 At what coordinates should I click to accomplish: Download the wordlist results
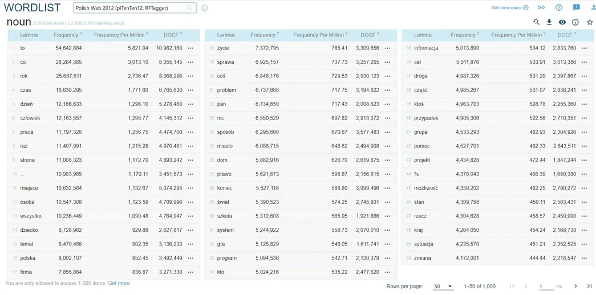549,22
